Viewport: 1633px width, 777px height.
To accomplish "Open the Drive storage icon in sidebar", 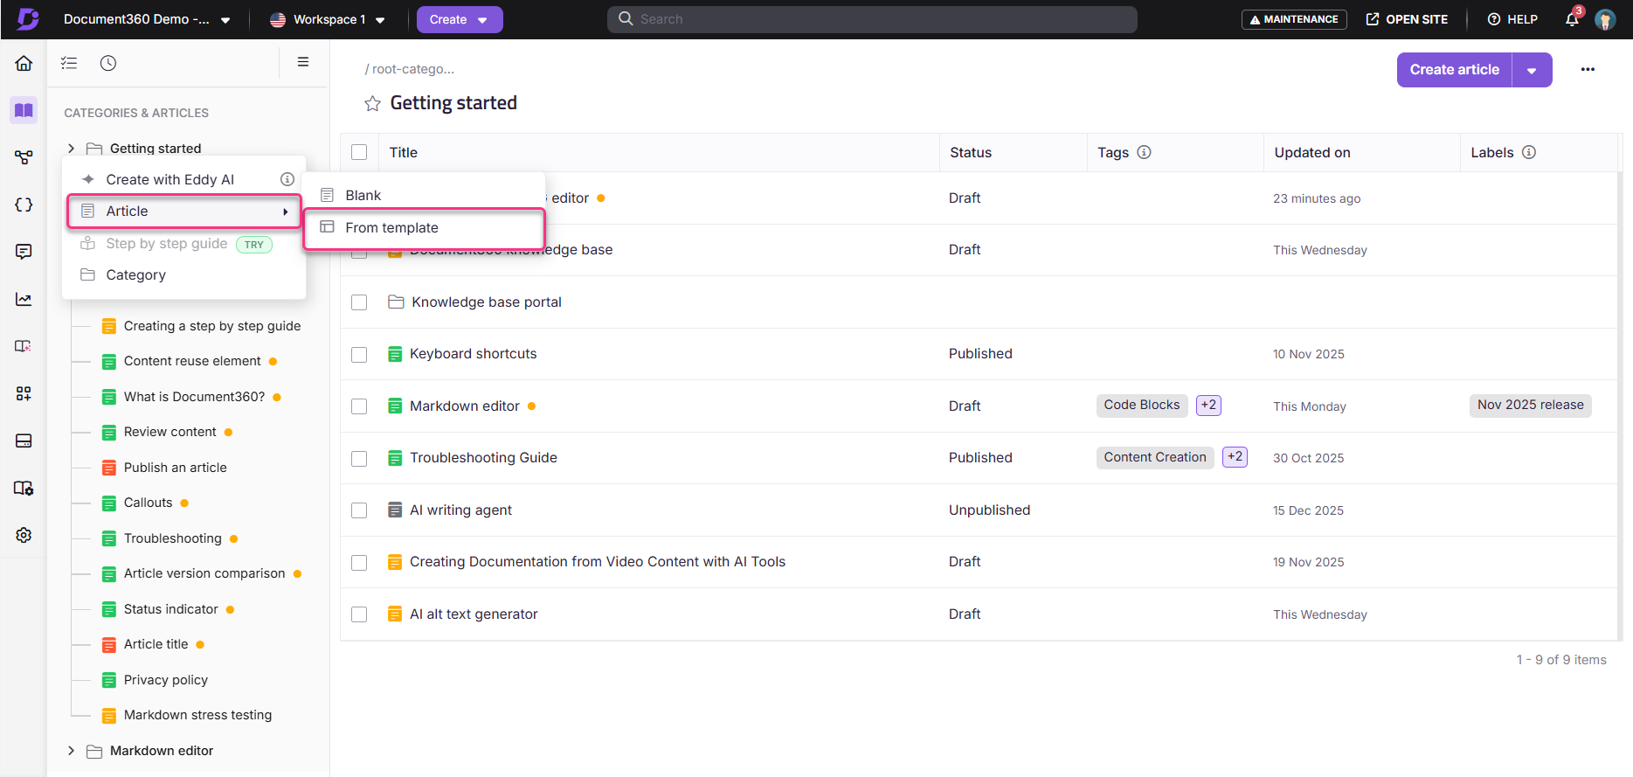I will coord(24,441).
